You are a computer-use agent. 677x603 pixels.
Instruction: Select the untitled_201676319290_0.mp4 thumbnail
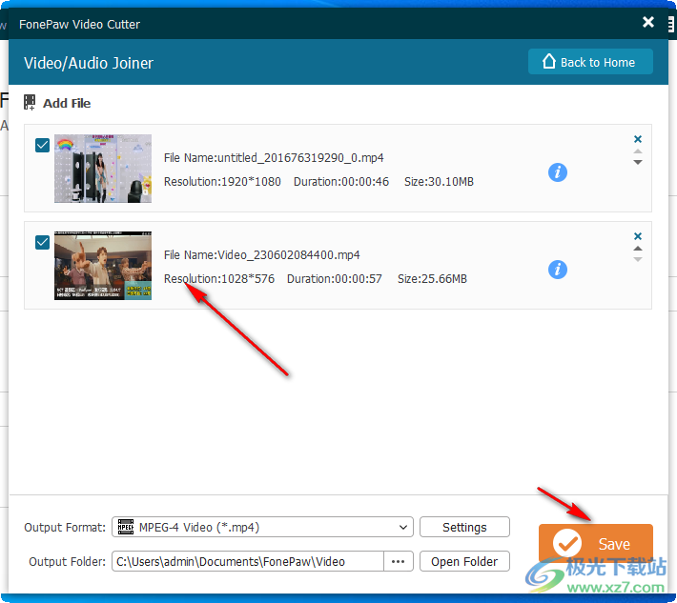point(103,169)
